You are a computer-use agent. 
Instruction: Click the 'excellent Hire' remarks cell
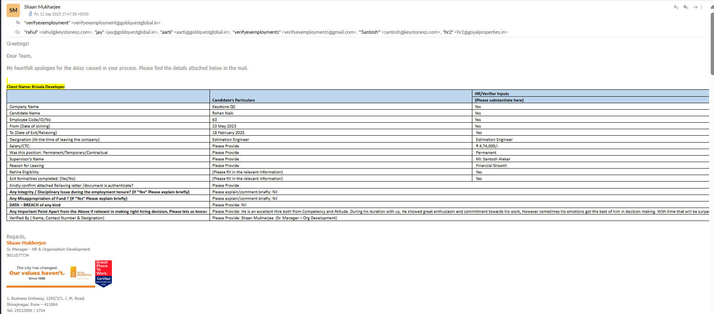click(461, 211)
